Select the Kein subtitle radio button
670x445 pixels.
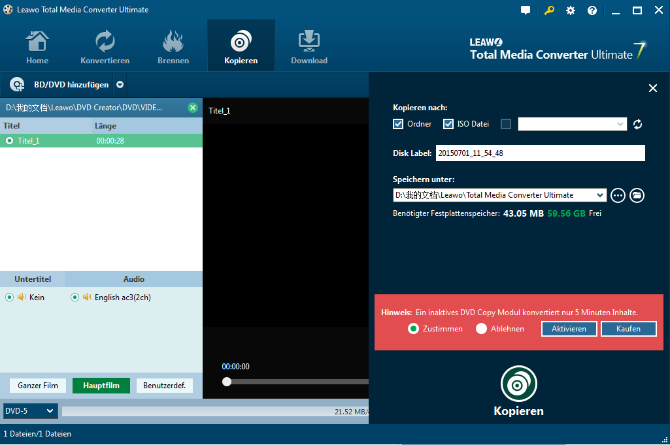click(x=9, y=297)
